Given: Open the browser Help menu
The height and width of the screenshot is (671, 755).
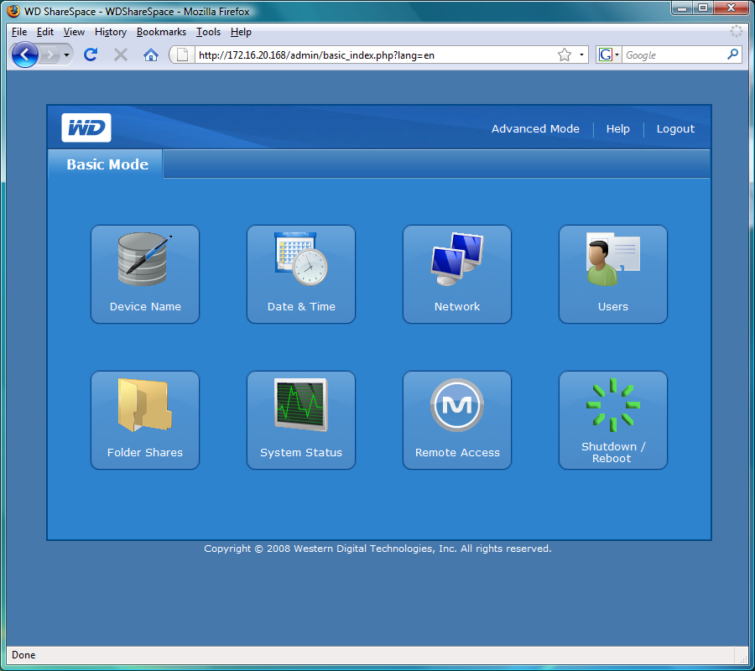Looking at the screenshot, I should pyautogui.click(x=241, y=32).
